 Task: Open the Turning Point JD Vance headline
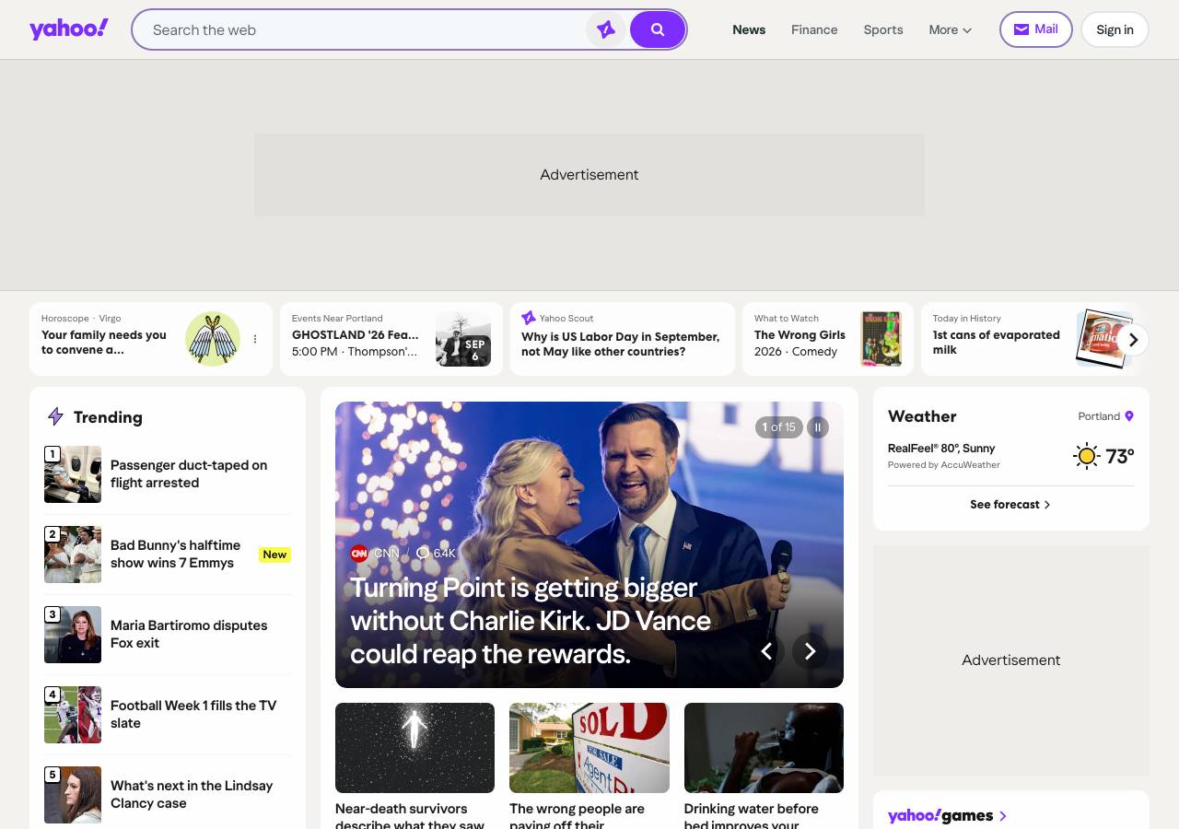click(531, 621)
